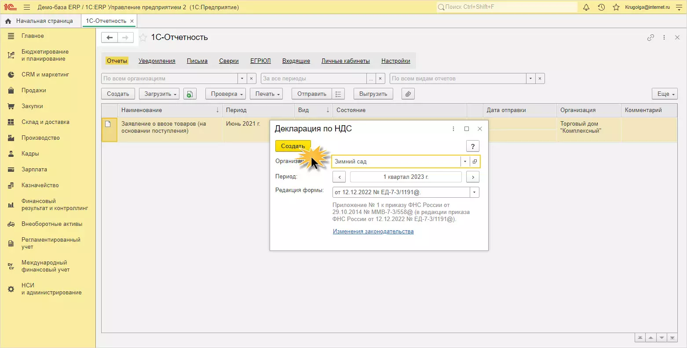Switch to the Уведомления tab
Image resolution: width=687 pixels, height=348 pixels.
(x=157, y=61)
